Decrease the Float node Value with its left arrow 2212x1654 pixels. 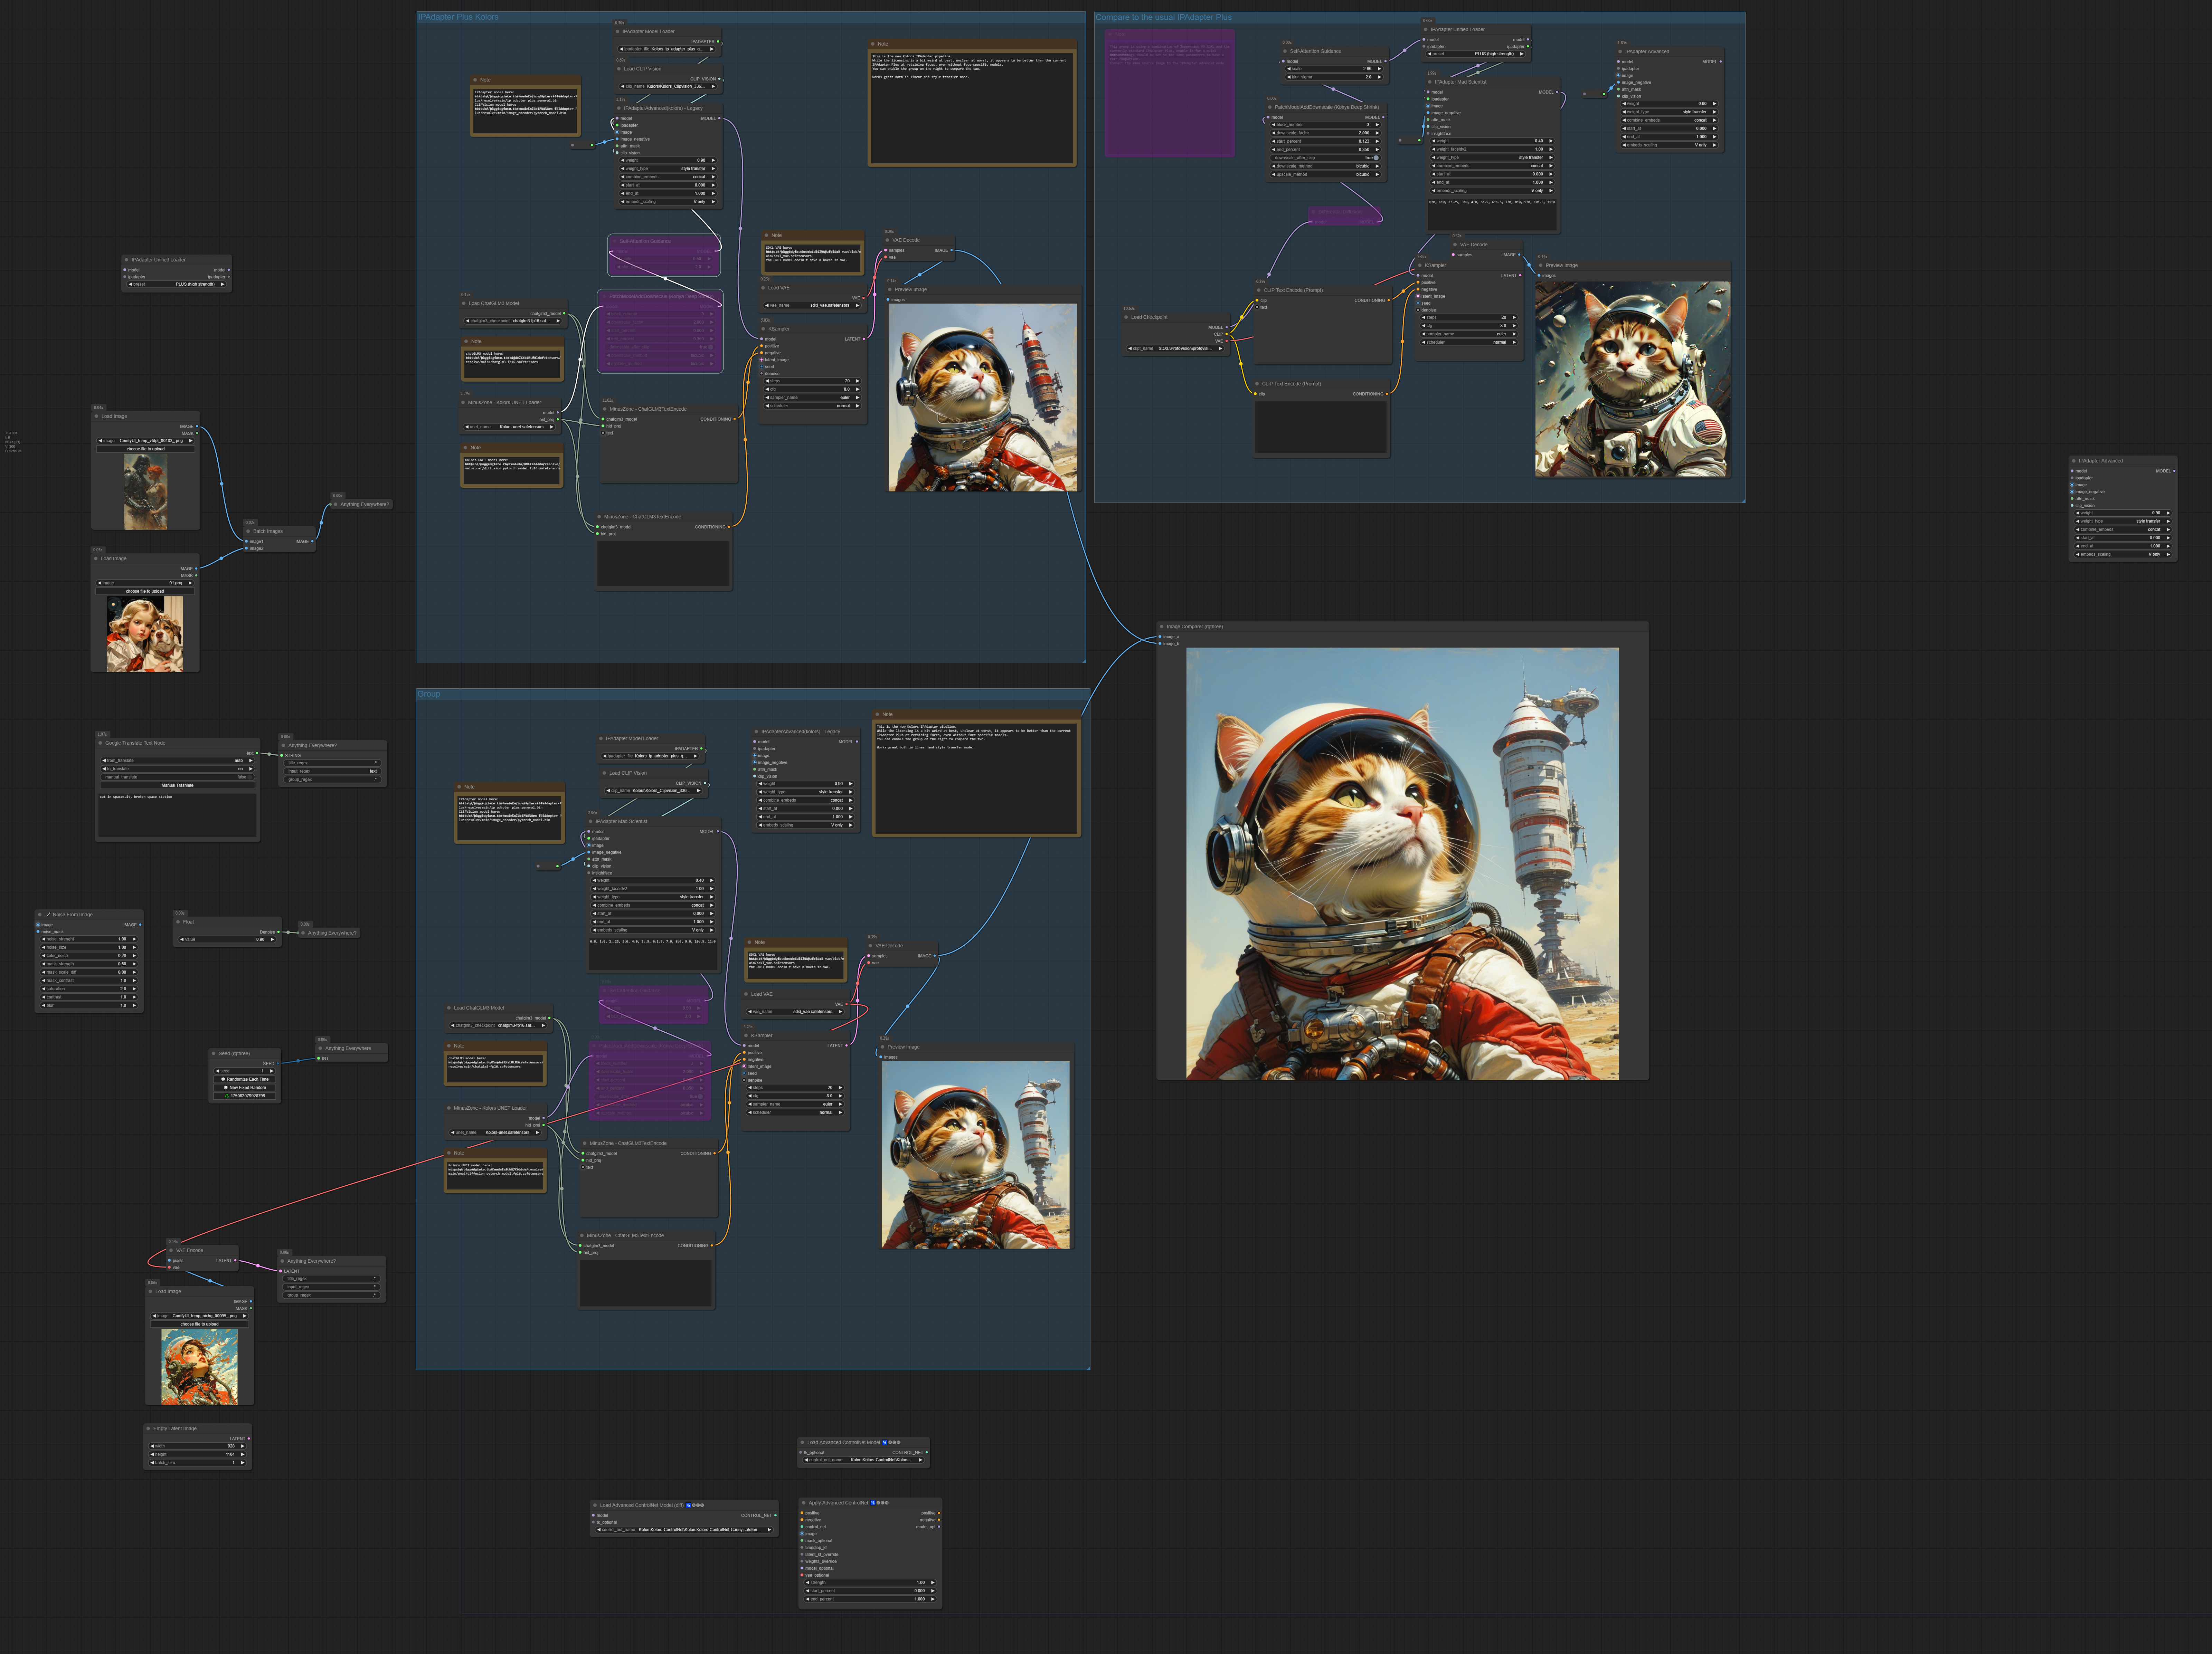(182, 939)
